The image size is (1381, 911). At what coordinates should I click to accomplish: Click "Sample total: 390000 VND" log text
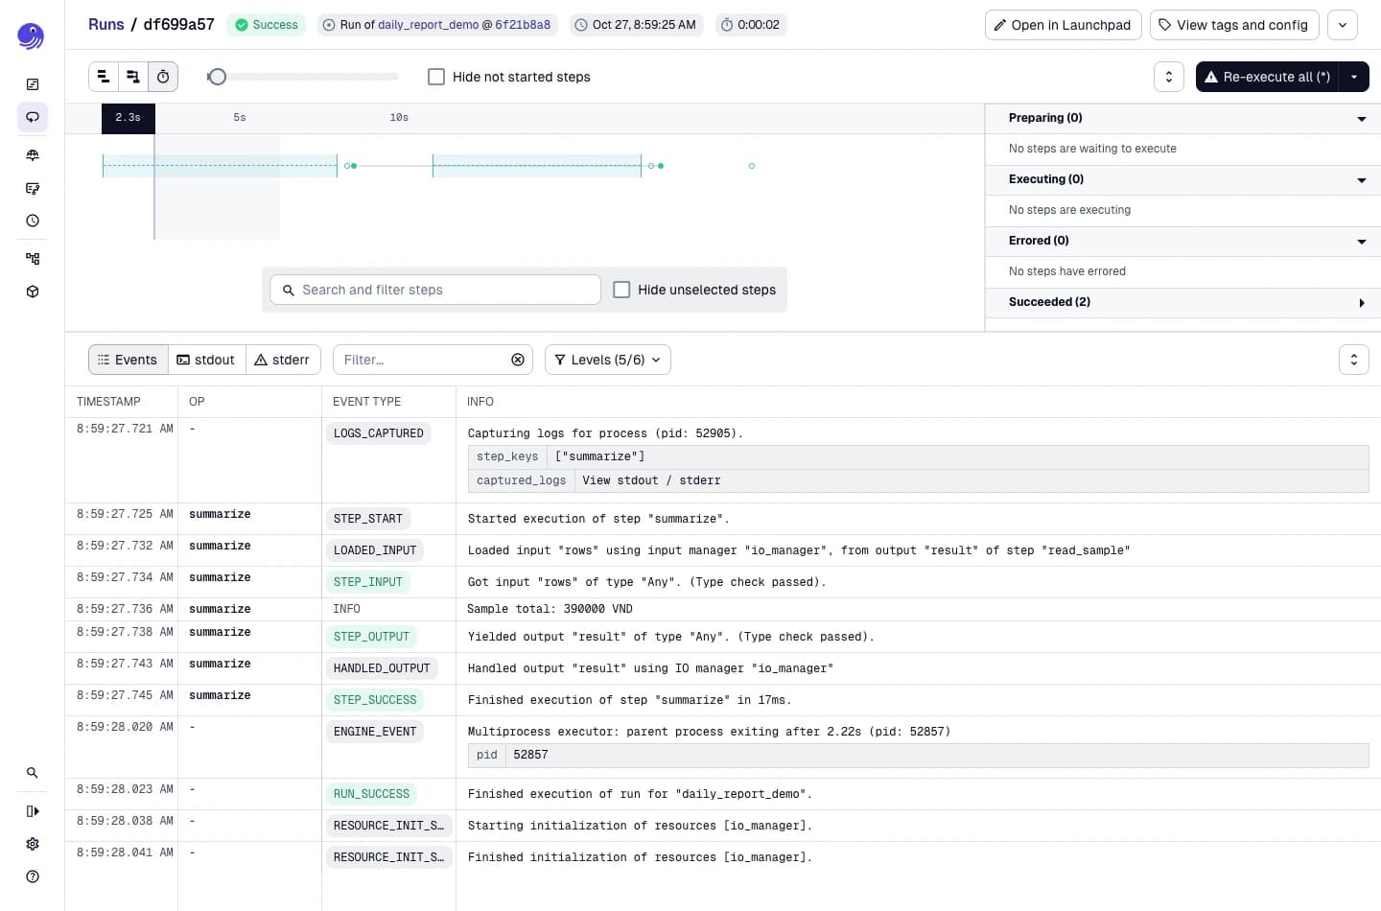pyautogui.click(x=550, y=609)
